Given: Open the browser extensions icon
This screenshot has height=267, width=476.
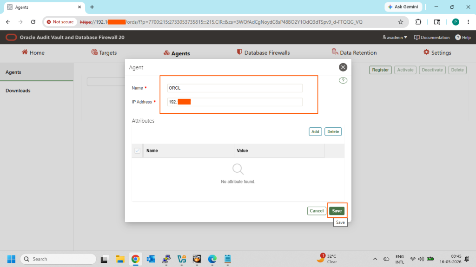Looking at the screenshot, I should 418,22.
